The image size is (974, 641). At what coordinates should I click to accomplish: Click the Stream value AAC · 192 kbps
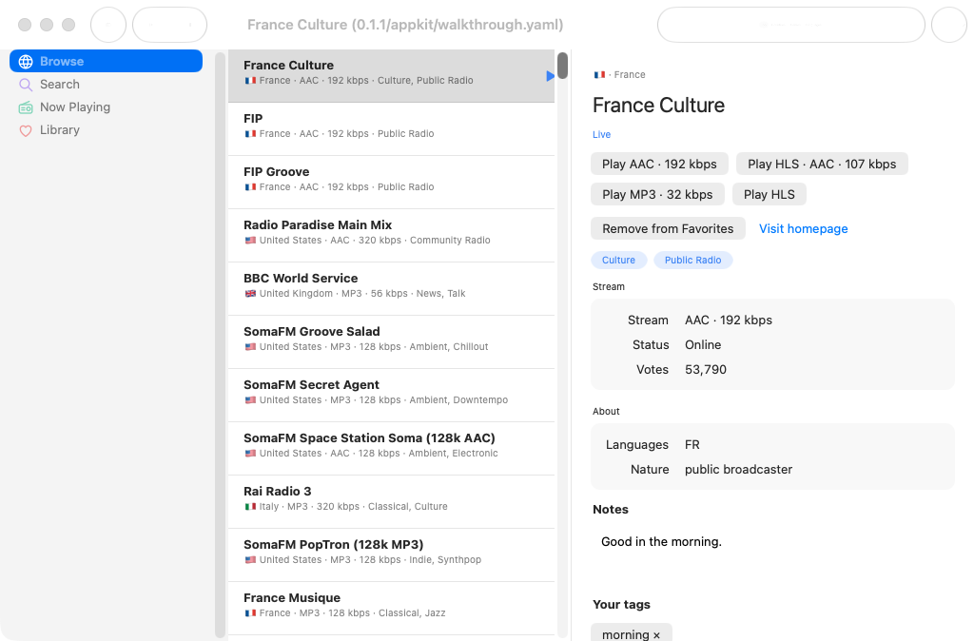coord(729,320)
